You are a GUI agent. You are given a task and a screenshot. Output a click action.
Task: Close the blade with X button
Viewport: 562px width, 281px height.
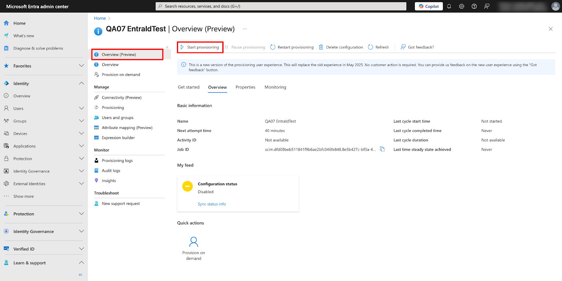coord(550,29)
